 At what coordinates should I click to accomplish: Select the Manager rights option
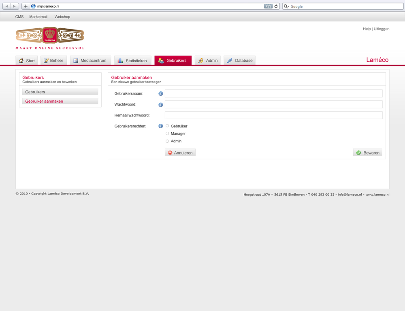(x=167, y=133)
